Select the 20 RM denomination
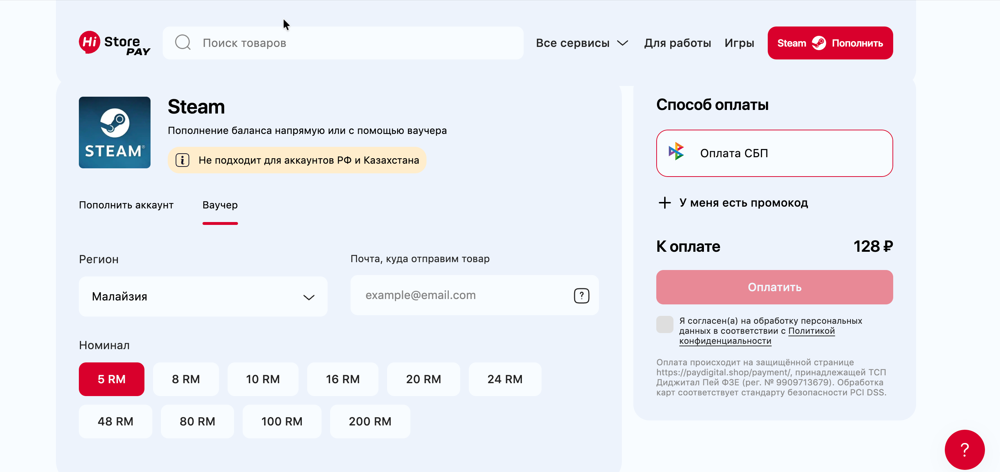This screenshot has height=472, width=1000. point(424,379)
